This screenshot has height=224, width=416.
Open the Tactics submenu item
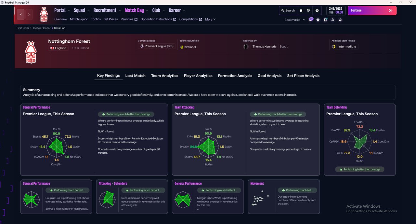coord(96,19)
